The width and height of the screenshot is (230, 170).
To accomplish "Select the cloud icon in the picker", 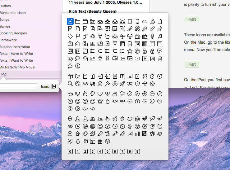I will coord(145,21).
